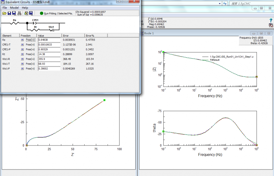The image size is (274, 176).
Task: Click the Wo1-T value field 68.93
Action: [49, 64]
